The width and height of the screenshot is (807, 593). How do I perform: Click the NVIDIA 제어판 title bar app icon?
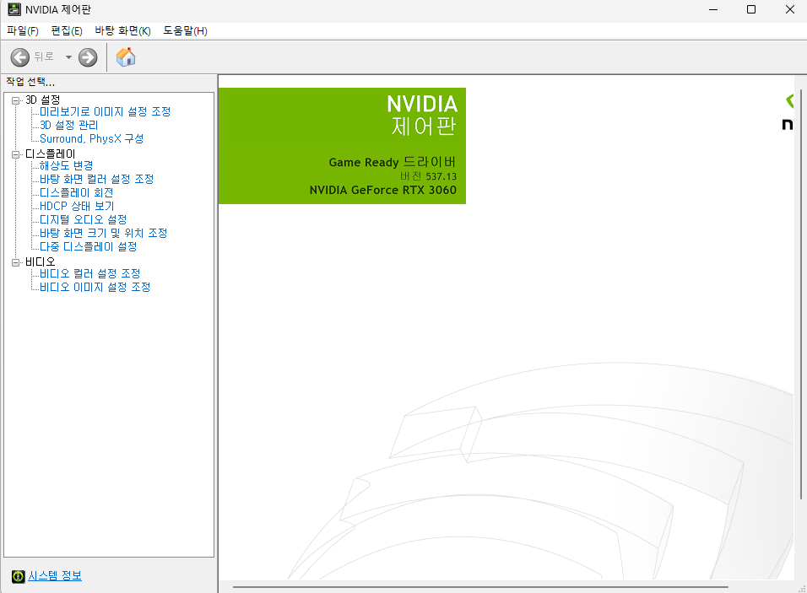14,9
